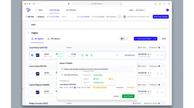Click the privacy shield icon beside address bar
Screen dimensions: 194x108
69,4
